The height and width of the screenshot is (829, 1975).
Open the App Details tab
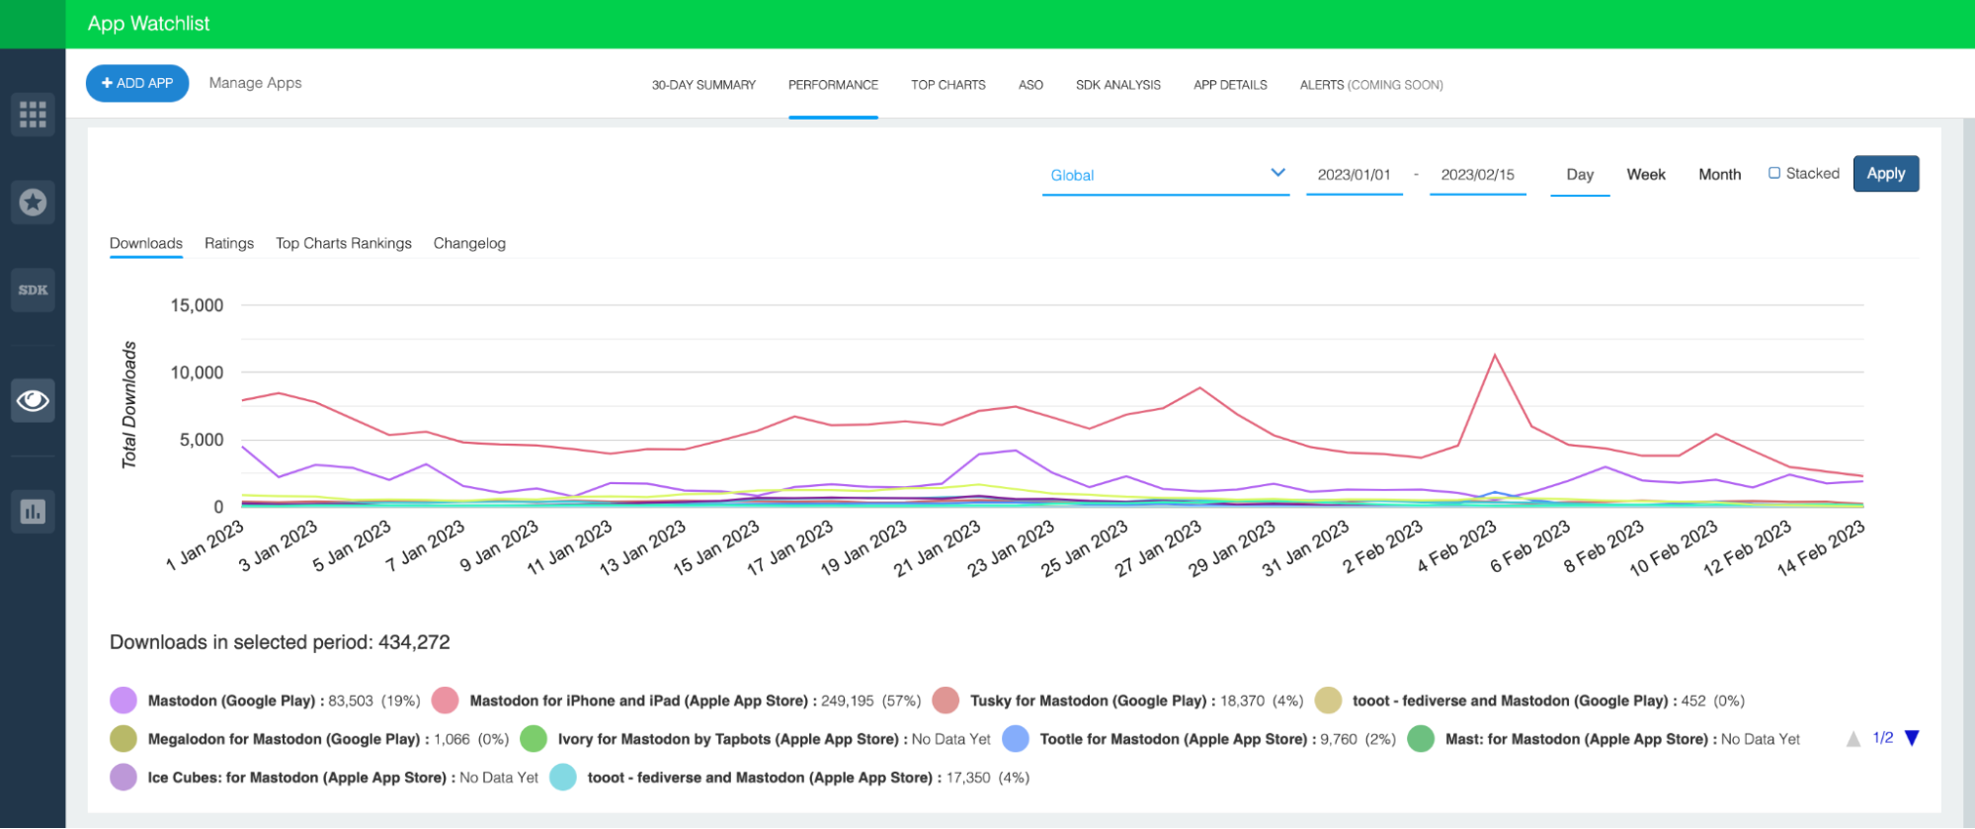point(1230,85)
